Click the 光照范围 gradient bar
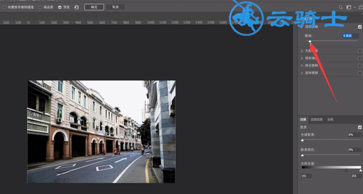363x194 pixels. (x=331, y=167)
